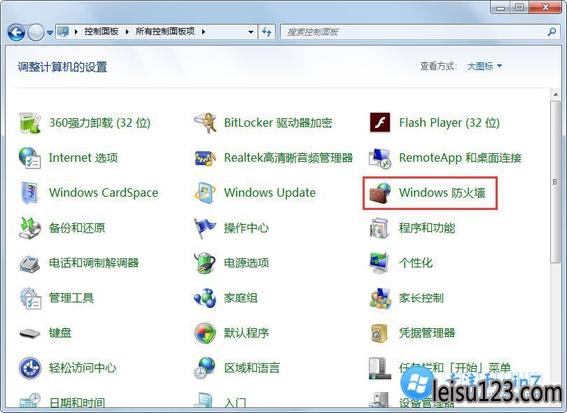Open 个性化 monitor icon

[380, 263]
